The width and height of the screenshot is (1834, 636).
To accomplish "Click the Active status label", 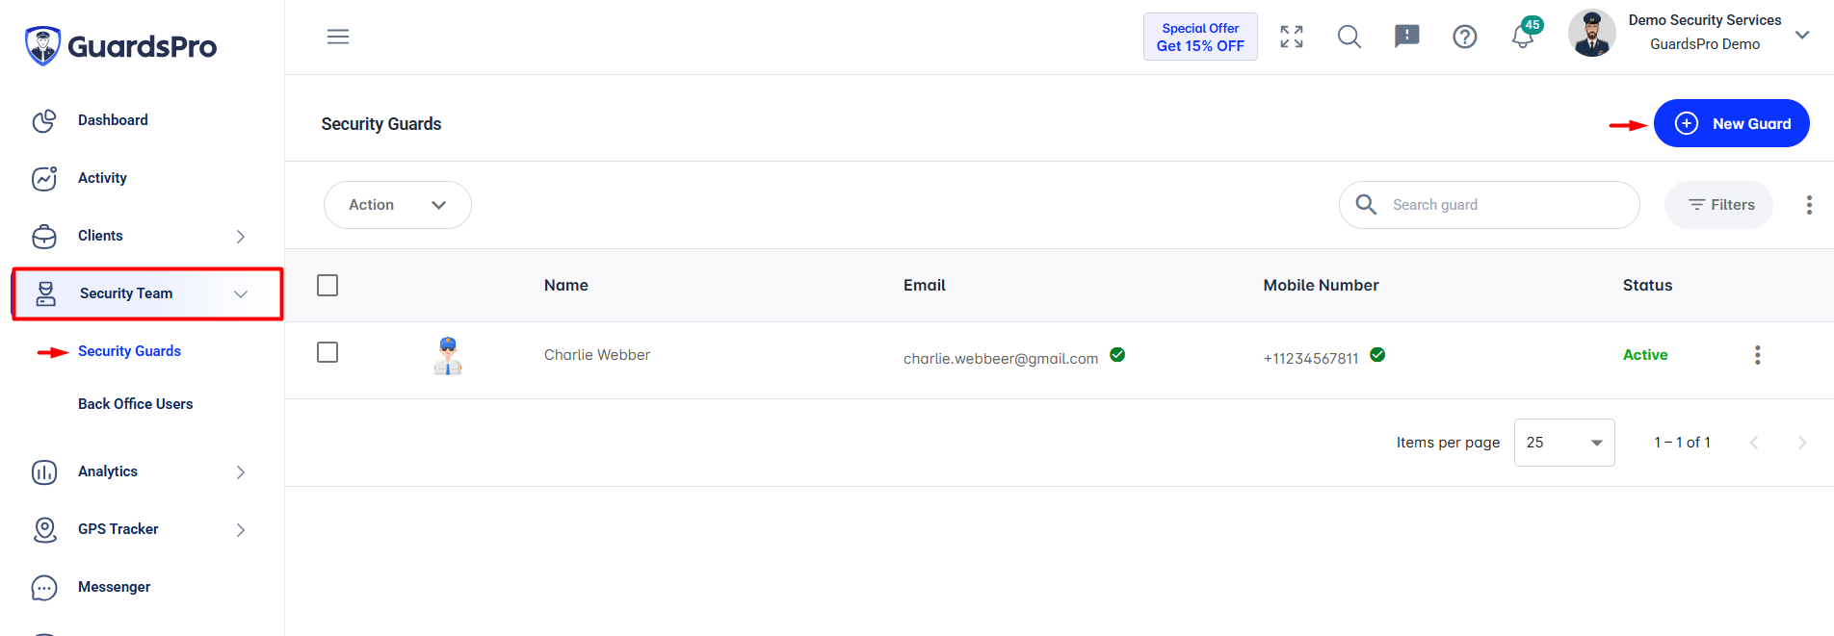I will tap(1645, 355).
